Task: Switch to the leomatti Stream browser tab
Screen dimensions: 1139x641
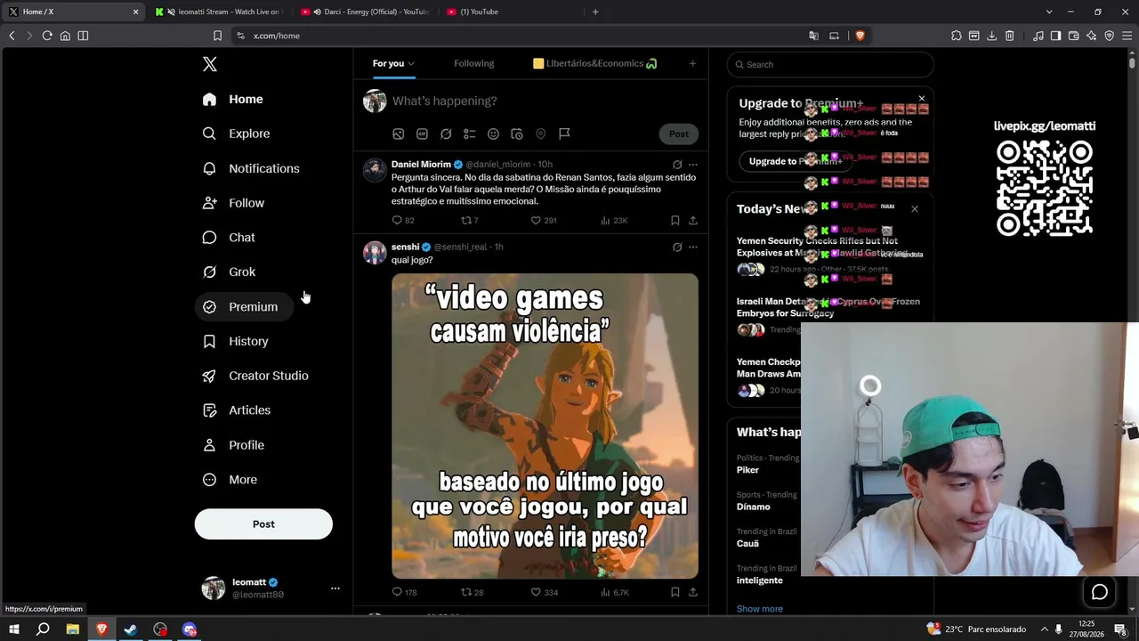Action: tap(220, 12)
